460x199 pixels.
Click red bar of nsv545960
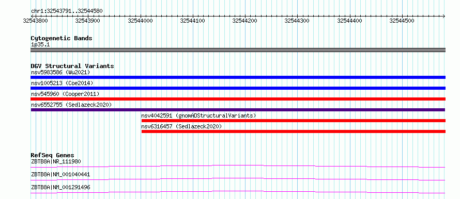click(x=238, y=99)
